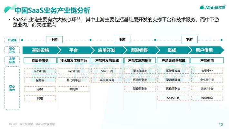The height and width of the screenshot is (129, 229).
Task: Click 渠道代理商 under 产品实施与销售
Action: [x=140, y=71]
